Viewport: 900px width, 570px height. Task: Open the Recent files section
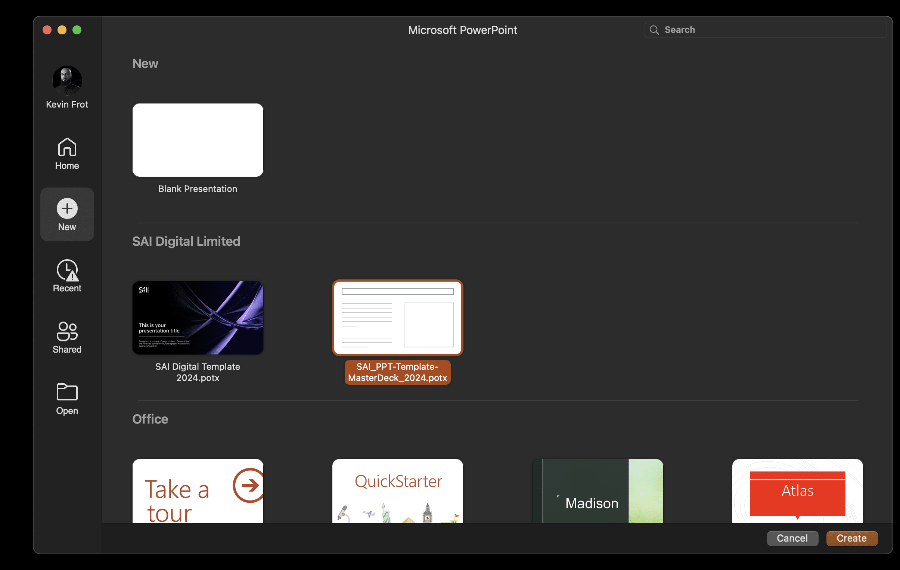click(67, 276)
